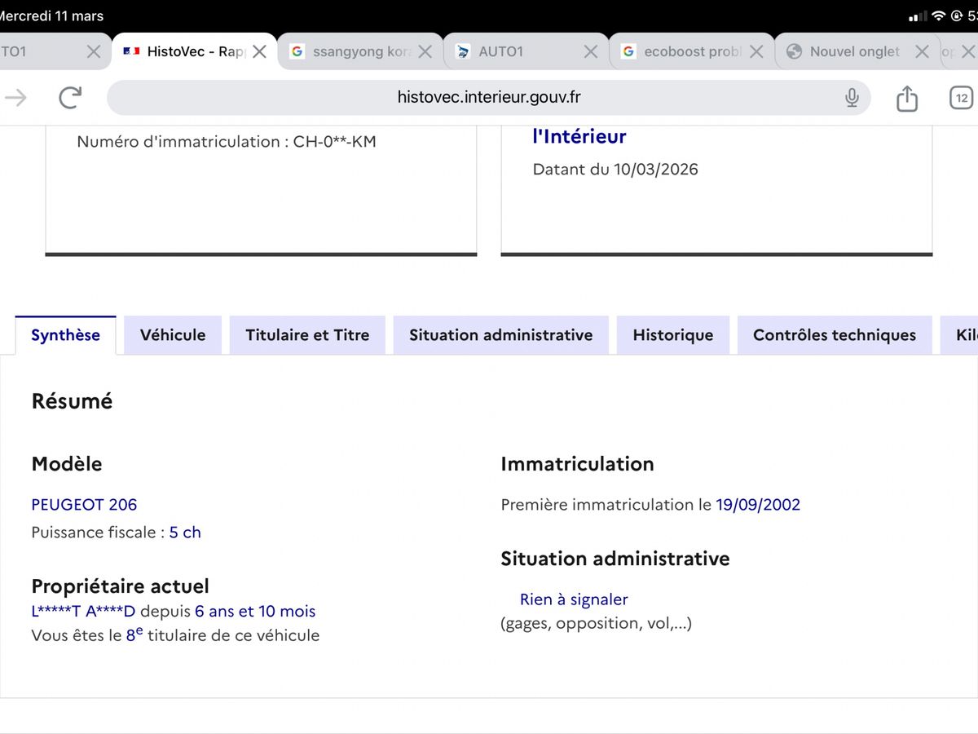Reload the page with the refresh icon
The image size is (978, 734).
(x=71, y=98)
